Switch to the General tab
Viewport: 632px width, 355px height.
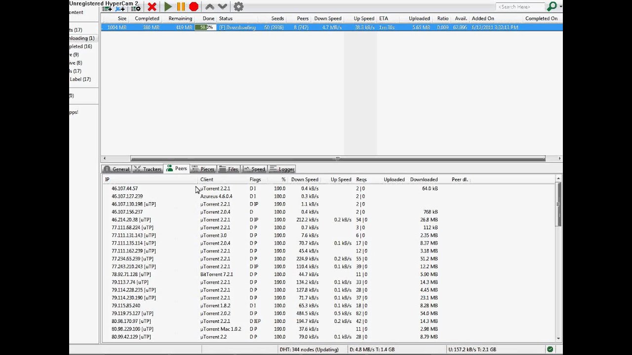(117, 169)
